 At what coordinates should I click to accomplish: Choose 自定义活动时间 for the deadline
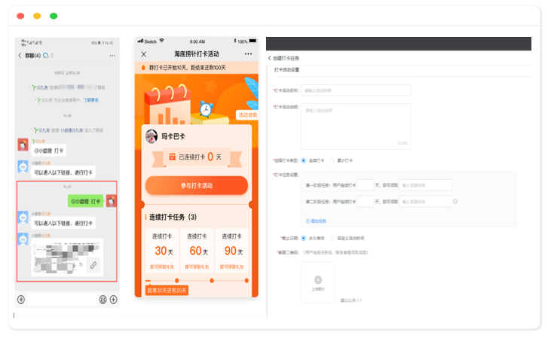tap(332, 238)
